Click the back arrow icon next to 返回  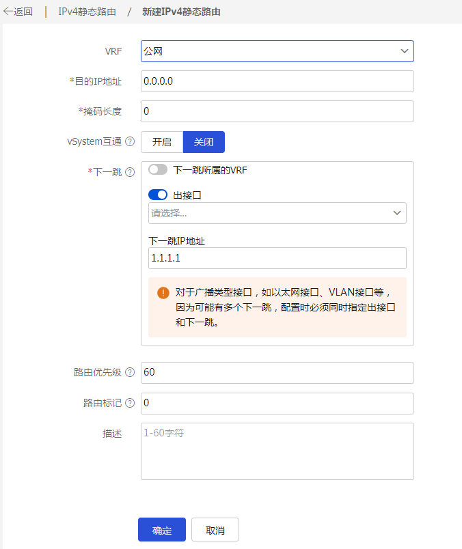pyautogui.click(x=8, y=12)
